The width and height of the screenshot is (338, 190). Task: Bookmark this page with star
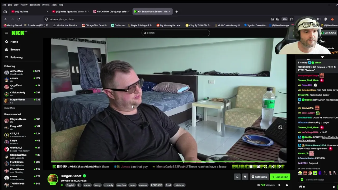[x=291, y=19]
